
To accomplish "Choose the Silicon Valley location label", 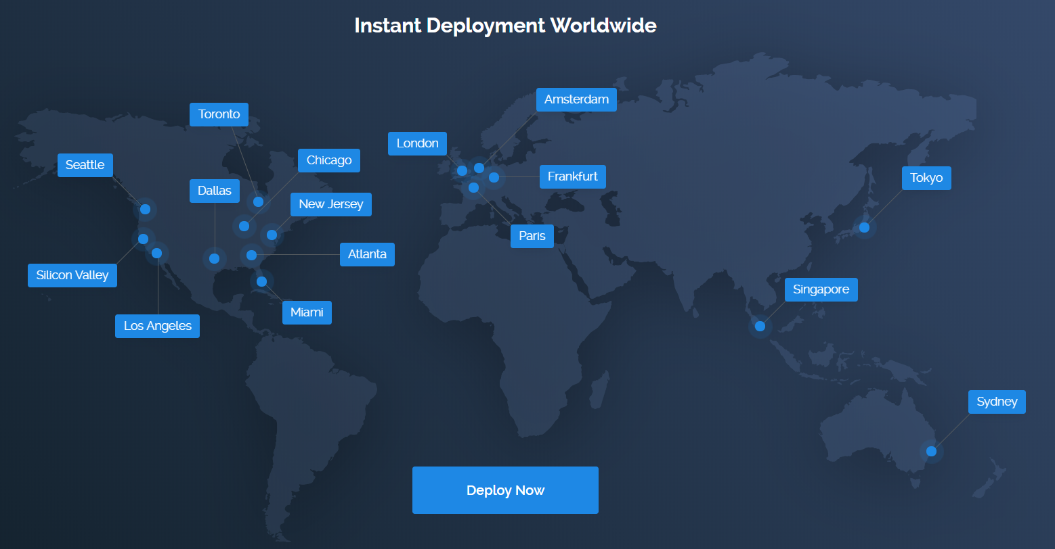I will coord(72,275).
